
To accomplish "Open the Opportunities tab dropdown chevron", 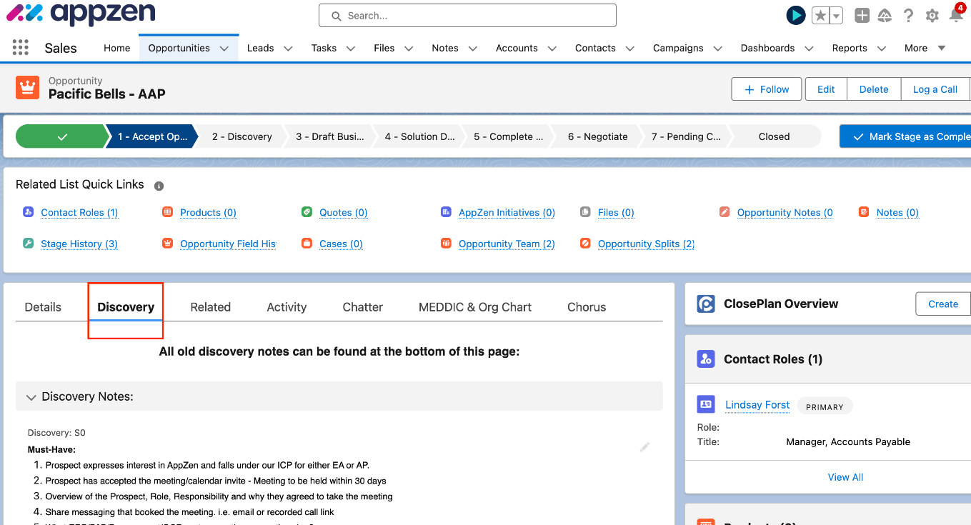I will [x=224, y=49].
